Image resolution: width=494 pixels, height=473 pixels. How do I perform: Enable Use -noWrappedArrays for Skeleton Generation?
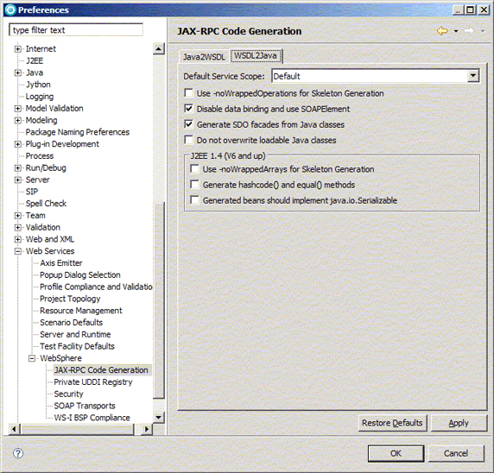pyautogui.click(x=194, y=169)
